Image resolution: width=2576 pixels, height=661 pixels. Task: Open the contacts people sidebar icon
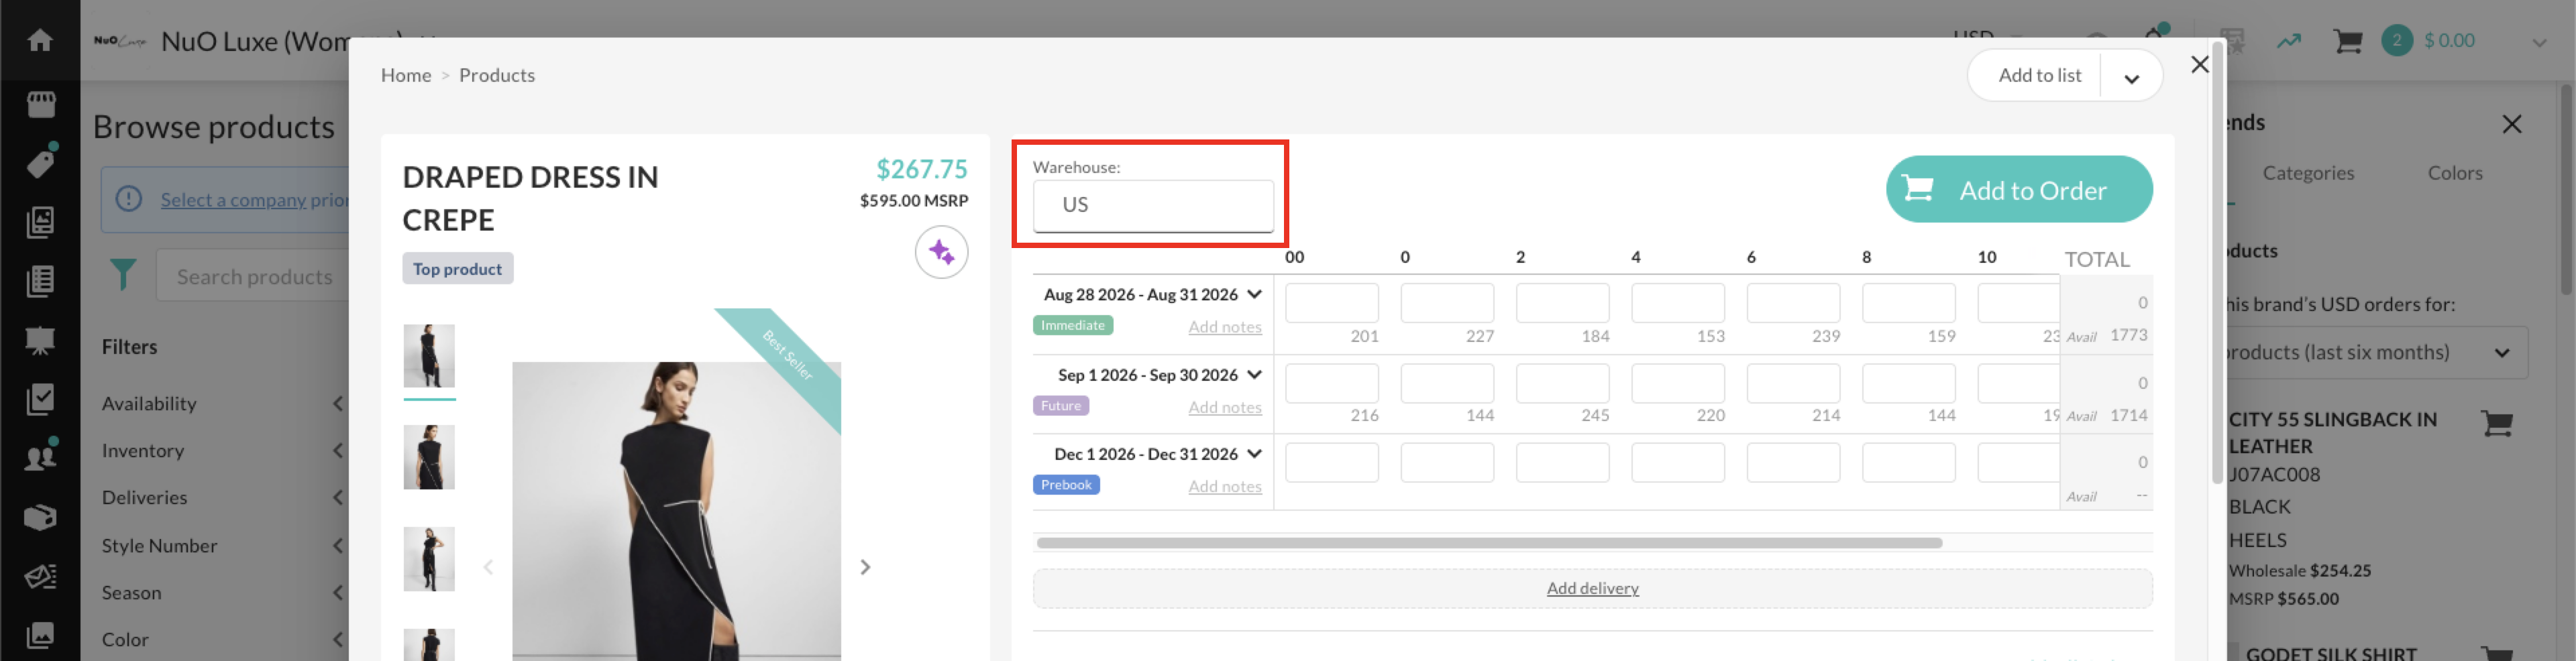tap(40, 457)
